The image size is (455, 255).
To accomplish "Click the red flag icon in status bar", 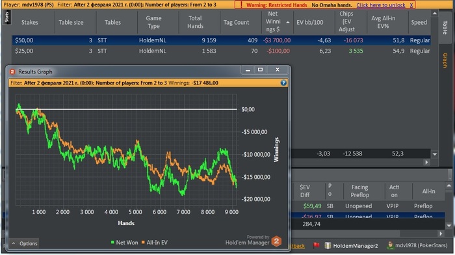I will pos(317,245).
